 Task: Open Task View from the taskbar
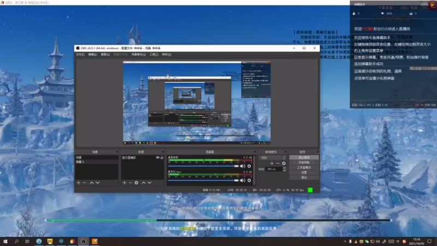click(27, 241)
